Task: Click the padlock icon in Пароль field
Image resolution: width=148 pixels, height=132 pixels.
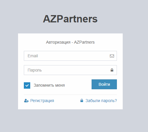Action: pyautogui.click(x=112, y=70)
